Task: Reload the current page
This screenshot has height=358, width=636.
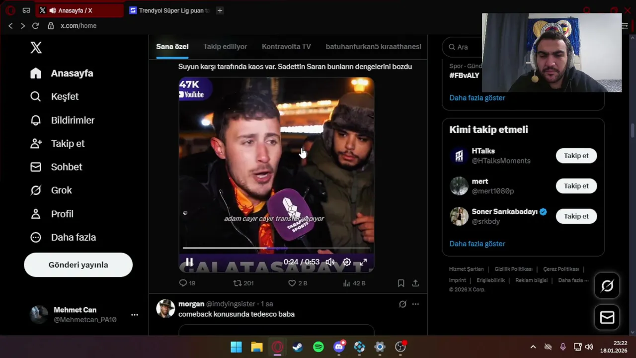Action: [x=35, y=26]
